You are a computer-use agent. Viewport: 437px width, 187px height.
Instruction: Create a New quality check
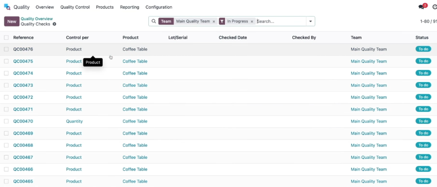12,21
